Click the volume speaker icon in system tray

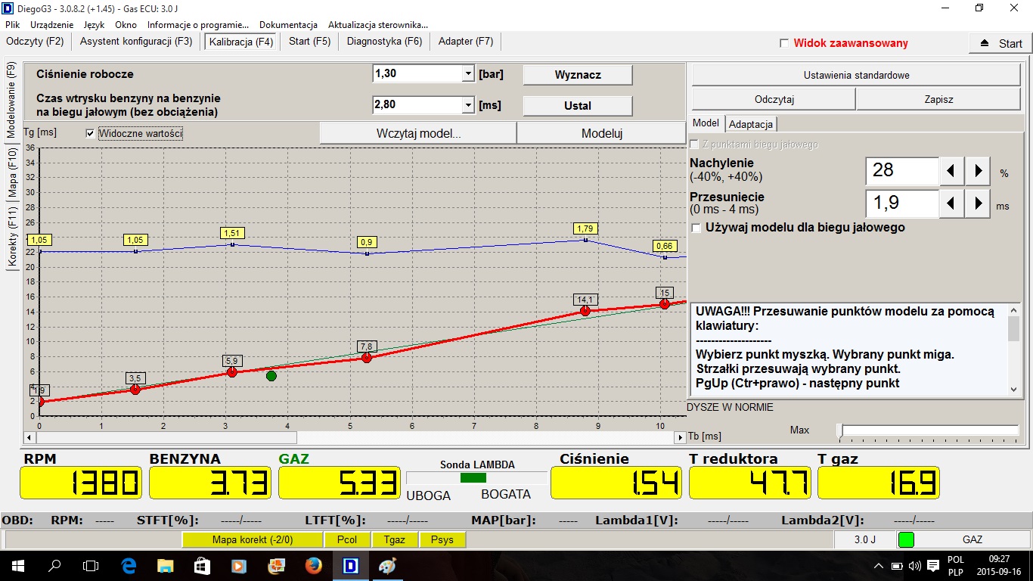point(915,566)
